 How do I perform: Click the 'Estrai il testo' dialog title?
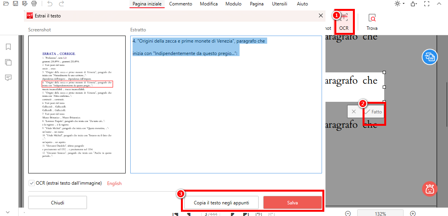pyautogui.click(x=48, y=16)
